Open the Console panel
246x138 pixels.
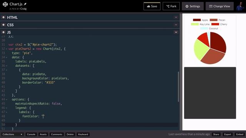pyautogui.click(x=31, y=134)
